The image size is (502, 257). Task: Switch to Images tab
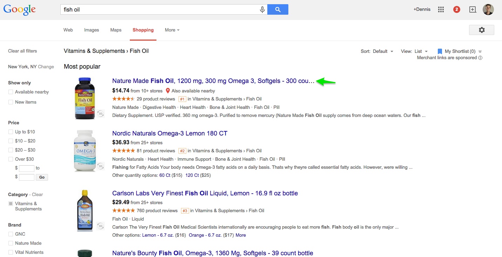point(92,30)
